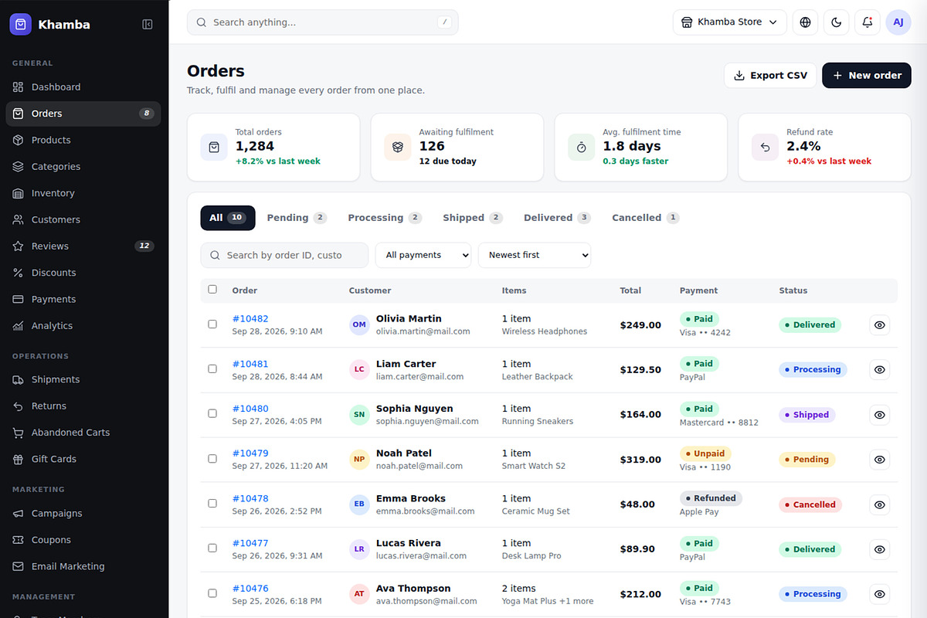927x618 pixels.
Task: Open Gift Cards in the sidebar
Action: (83, 459)
